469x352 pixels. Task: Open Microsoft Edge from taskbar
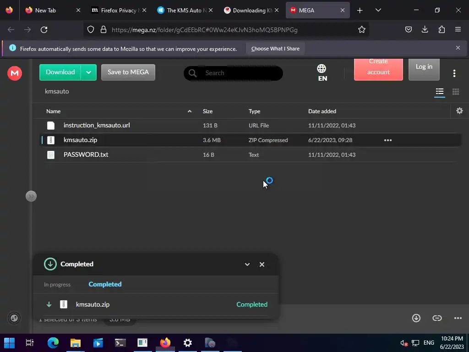coord(53,343)
